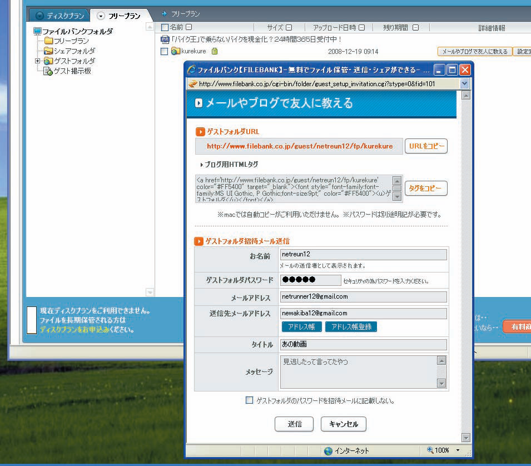Image resolution: width=531 pixels, height=466 pixels.
Task: Click the sort icon next to サイズ
Action: (289, 27)
